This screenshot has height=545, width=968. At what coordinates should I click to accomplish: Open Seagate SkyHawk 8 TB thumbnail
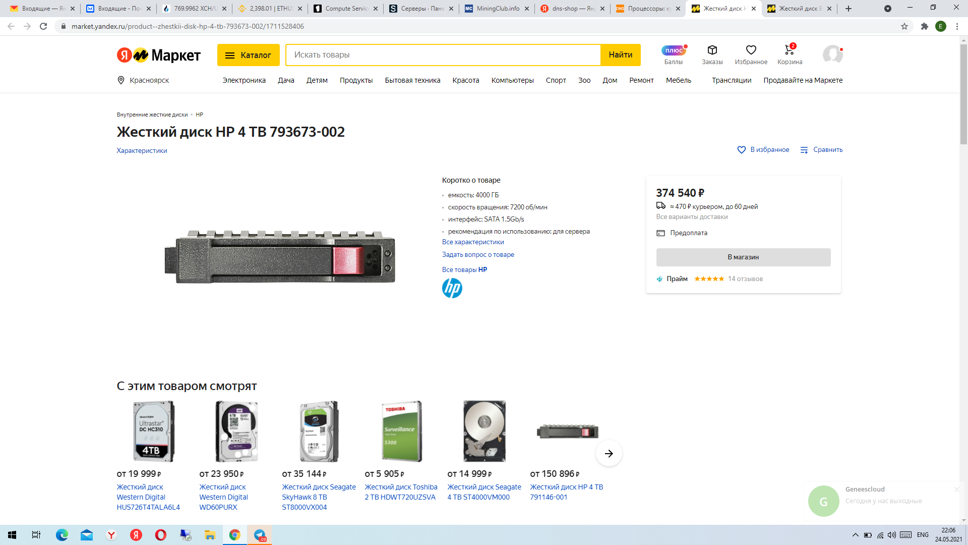319,431
